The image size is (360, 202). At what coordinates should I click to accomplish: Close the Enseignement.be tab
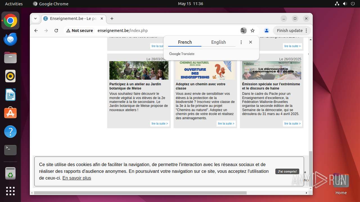click(102, 19)
